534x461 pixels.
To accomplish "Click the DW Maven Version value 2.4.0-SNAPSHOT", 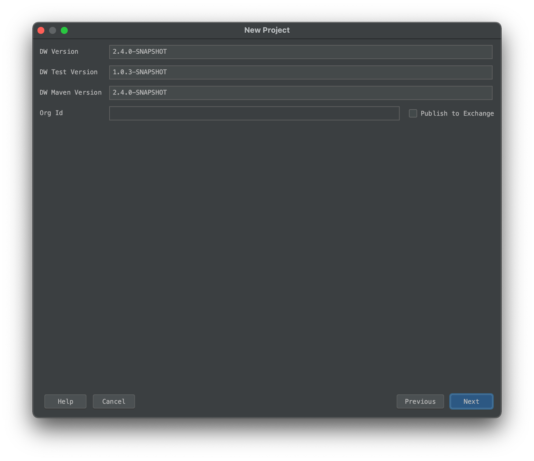I will pyautogui.click(x=140, y=92).
